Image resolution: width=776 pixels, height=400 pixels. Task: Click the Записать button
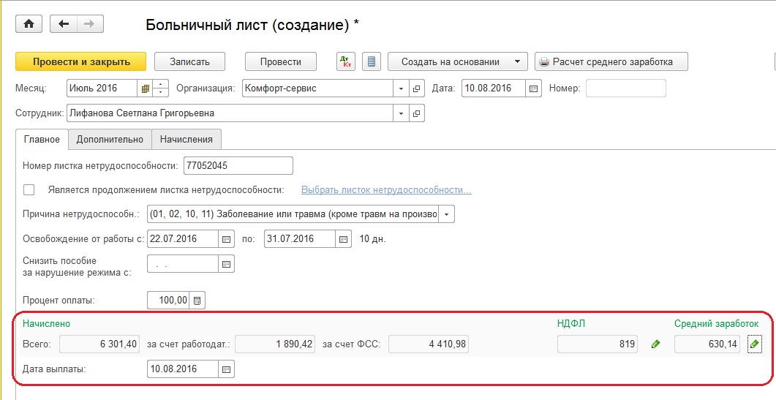(x=189, y=62)
